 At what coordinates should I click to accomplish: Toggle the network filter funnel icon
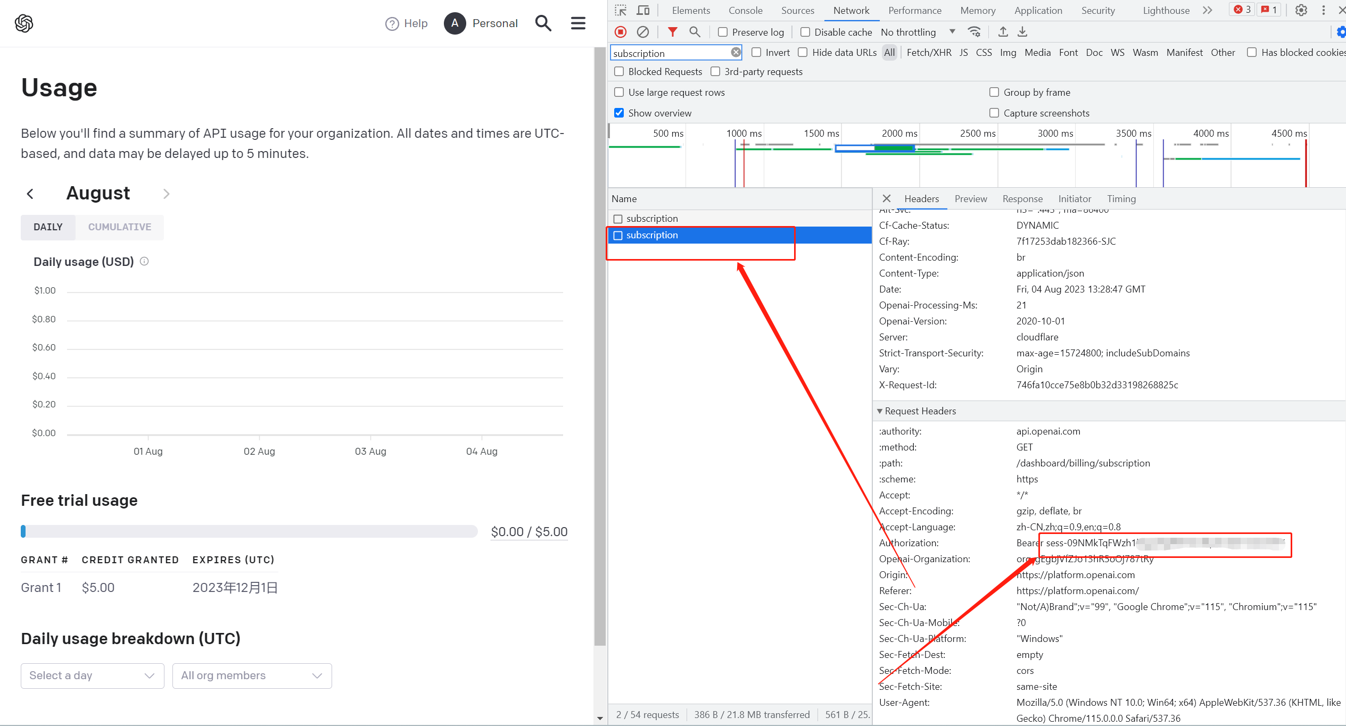[x=673, y=32]
